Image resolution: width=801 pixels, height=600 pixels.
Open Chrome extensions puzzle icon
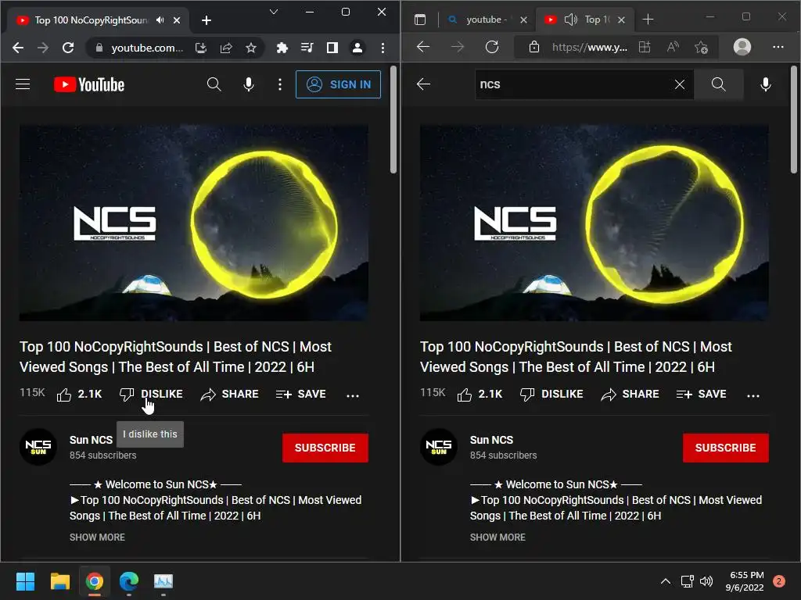point(282,48)
